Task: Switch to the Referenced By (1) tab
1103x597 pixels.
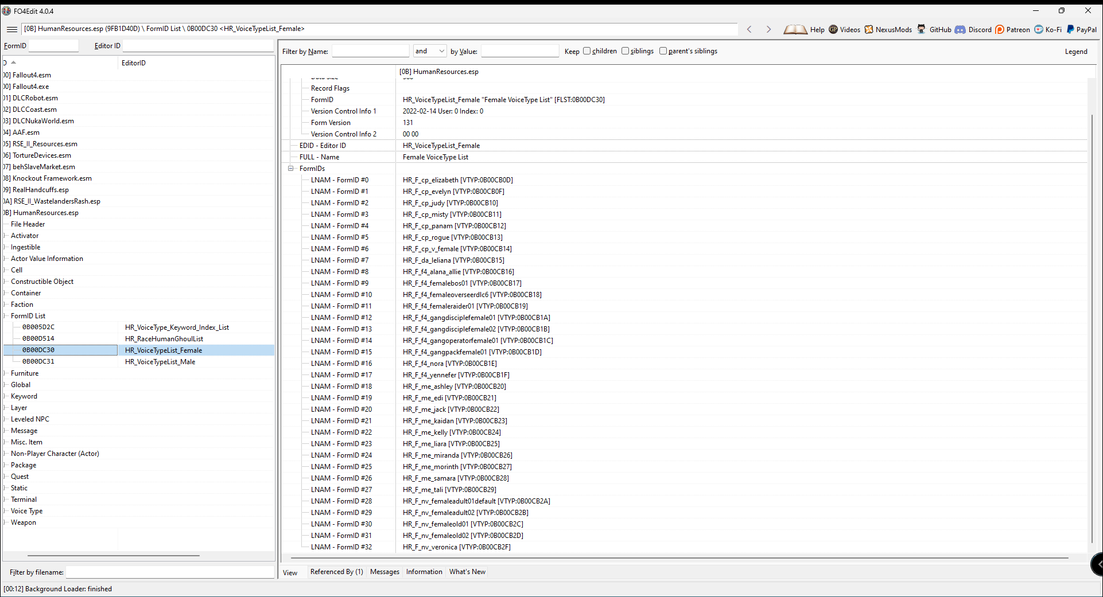Action: tap(336, 572)
